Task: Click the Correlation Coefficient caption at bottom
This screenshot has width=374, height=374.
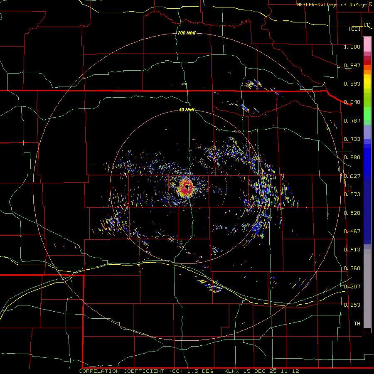Action: coord(189,371)
